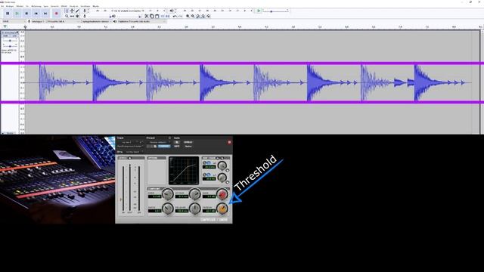Click the green timeline playhead pin
This screenshot has width=484, height=272.
pyautogui.click(x=5, y=27)
